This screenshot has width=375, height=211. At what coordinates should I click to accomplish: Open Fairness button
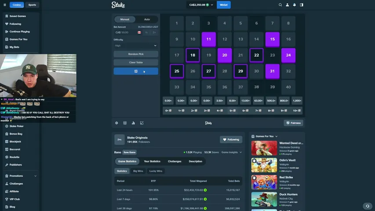coord(293,123)
